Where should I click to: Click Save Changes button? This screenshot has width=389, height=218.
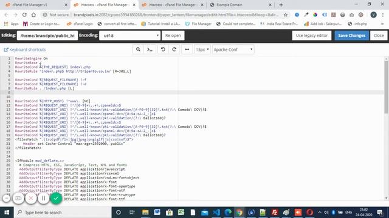tap(351, 36)
